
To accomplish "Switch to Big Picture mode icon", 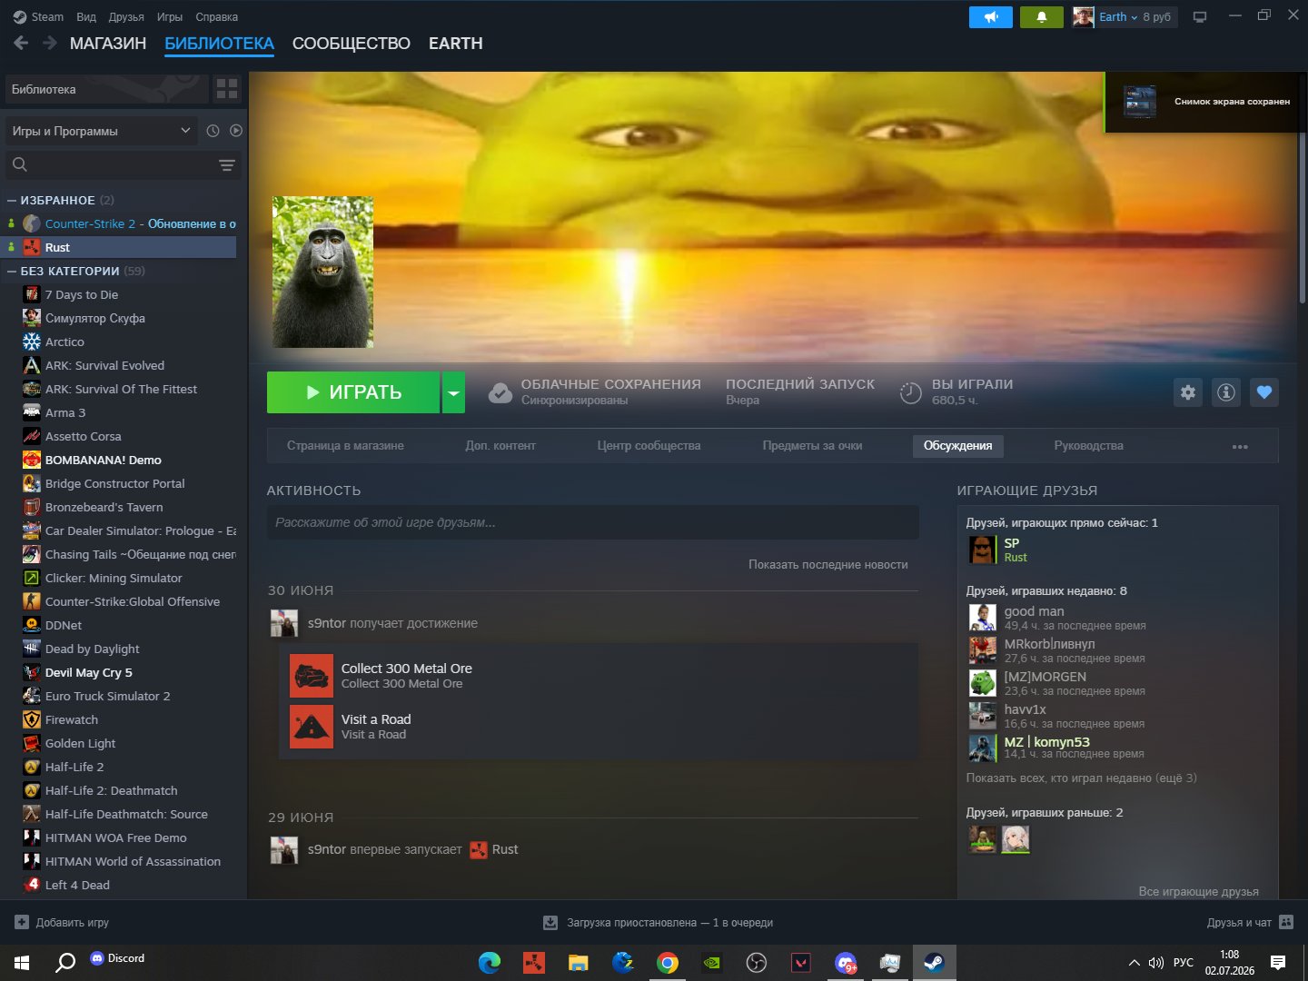I will 1200,17.
